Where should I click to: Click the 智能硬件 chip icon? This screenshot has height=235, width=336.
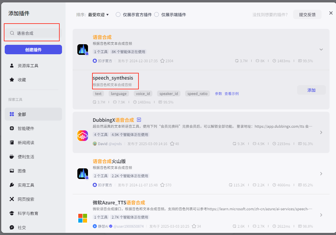click(12, 128)
